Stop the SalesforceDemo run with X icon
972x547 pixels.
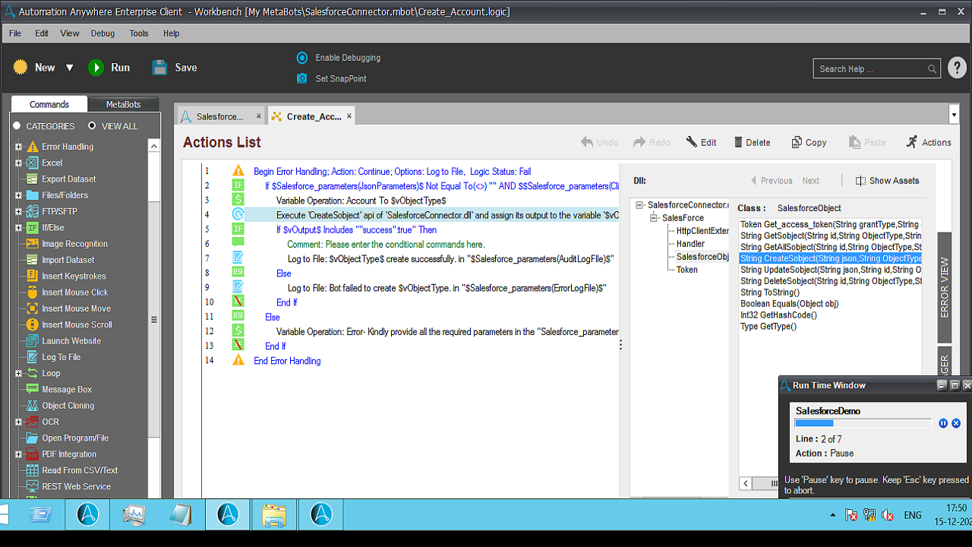[956, 423]
